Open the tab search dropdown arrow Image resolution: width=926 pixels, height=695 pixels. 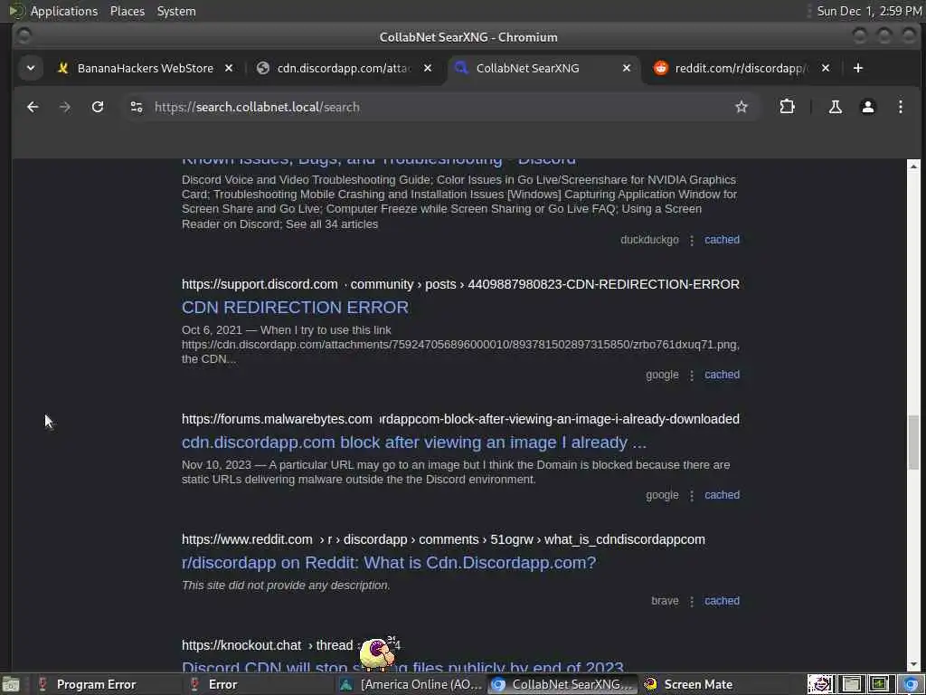point(31,68)
